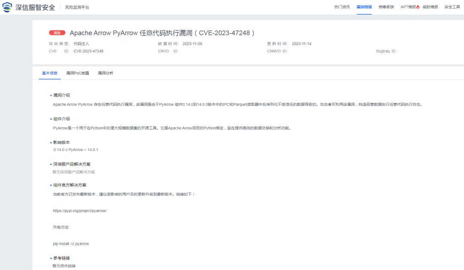The width and height of the screenshot is (464, 270).
Task: Click the CNNVD ID label
Action: (278, 51)
